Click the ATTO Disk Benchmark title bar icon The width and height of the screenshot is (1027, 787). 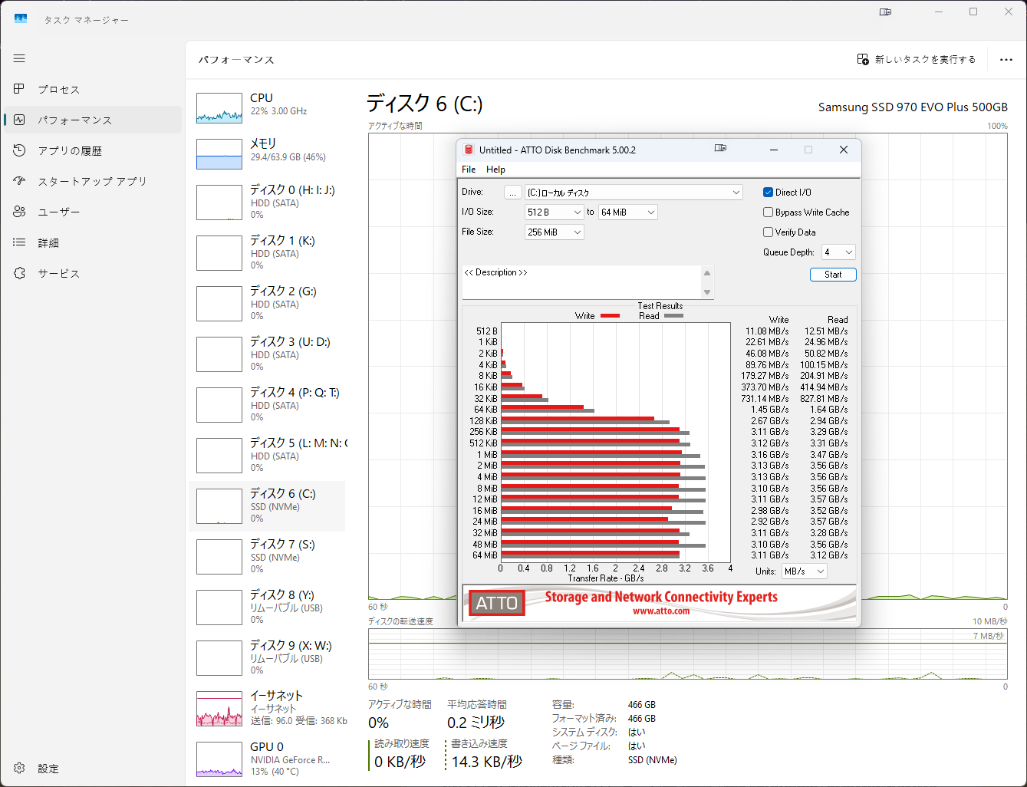pyautogui.click(x=469, y=150)
